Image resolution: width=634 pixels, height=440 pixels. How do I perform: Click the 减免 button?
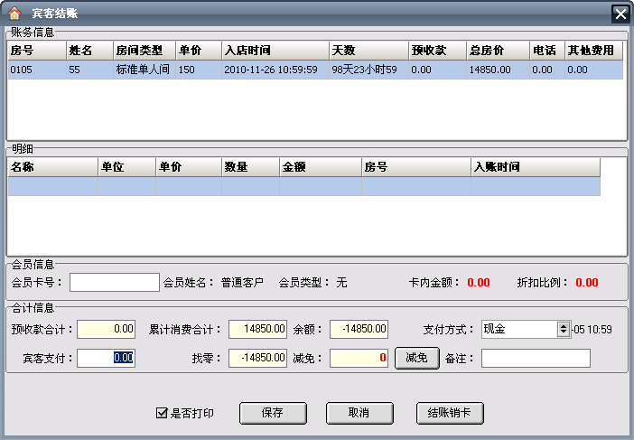click(x=417, y=358)
